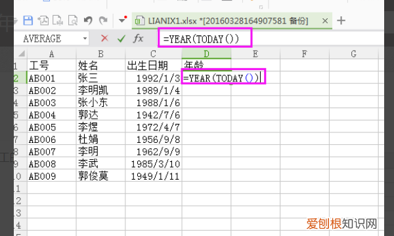This screenshot has height=236, width=394.
Task: Click name cell 李明凯
Action: (x=100, y=90)
